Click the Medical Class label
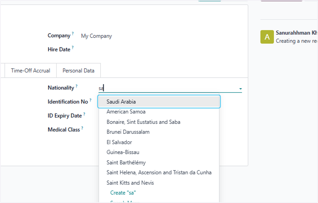Viewport: 318px width, 203px height. (64, 130)
